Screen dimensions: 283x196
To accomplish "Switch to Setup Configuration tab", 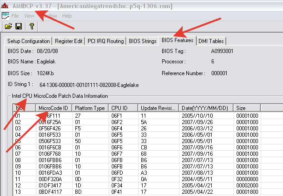I will coord(29,41).
